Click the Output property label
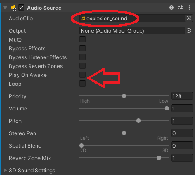 coord(17,31)
